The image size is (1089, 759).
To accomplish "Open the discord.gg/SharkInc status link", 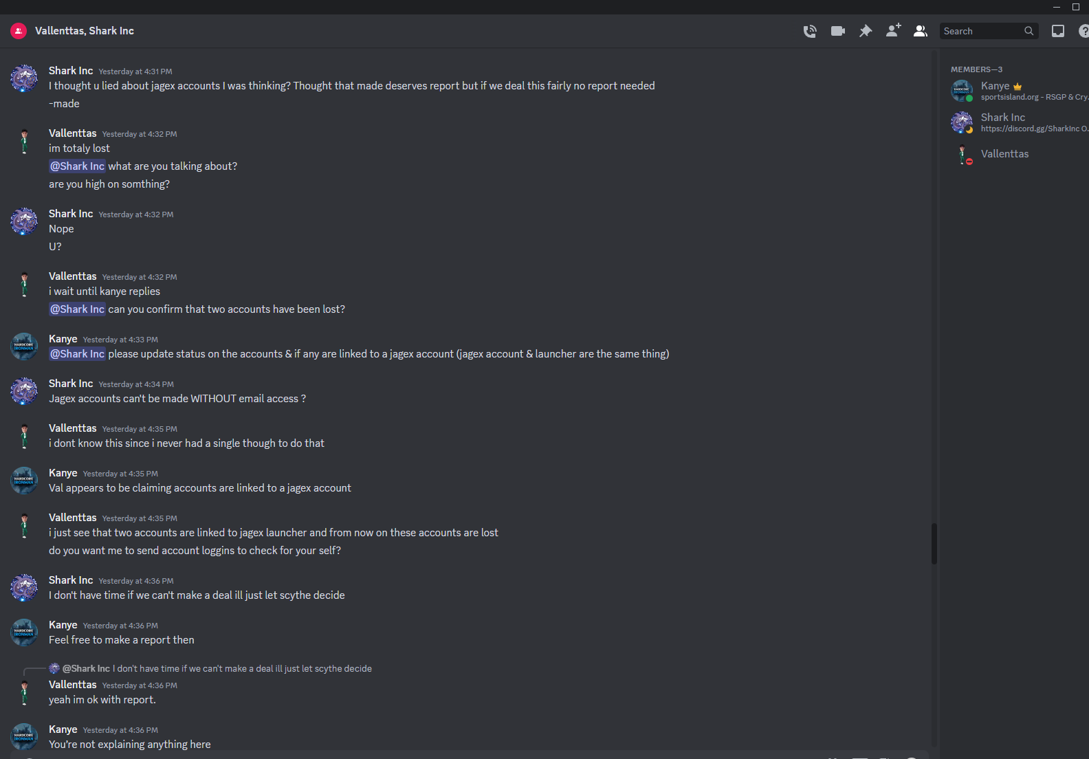I will click(1035, 129).
